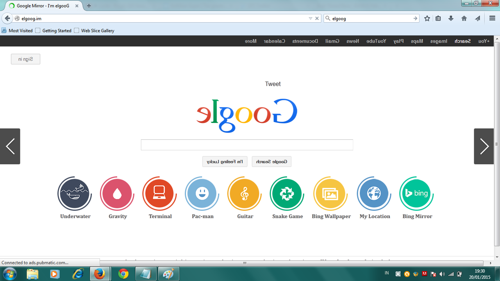Show bookmarks list icon in toolbar
Viewport: 500px width, 281px height.
[x=438, y=18]
